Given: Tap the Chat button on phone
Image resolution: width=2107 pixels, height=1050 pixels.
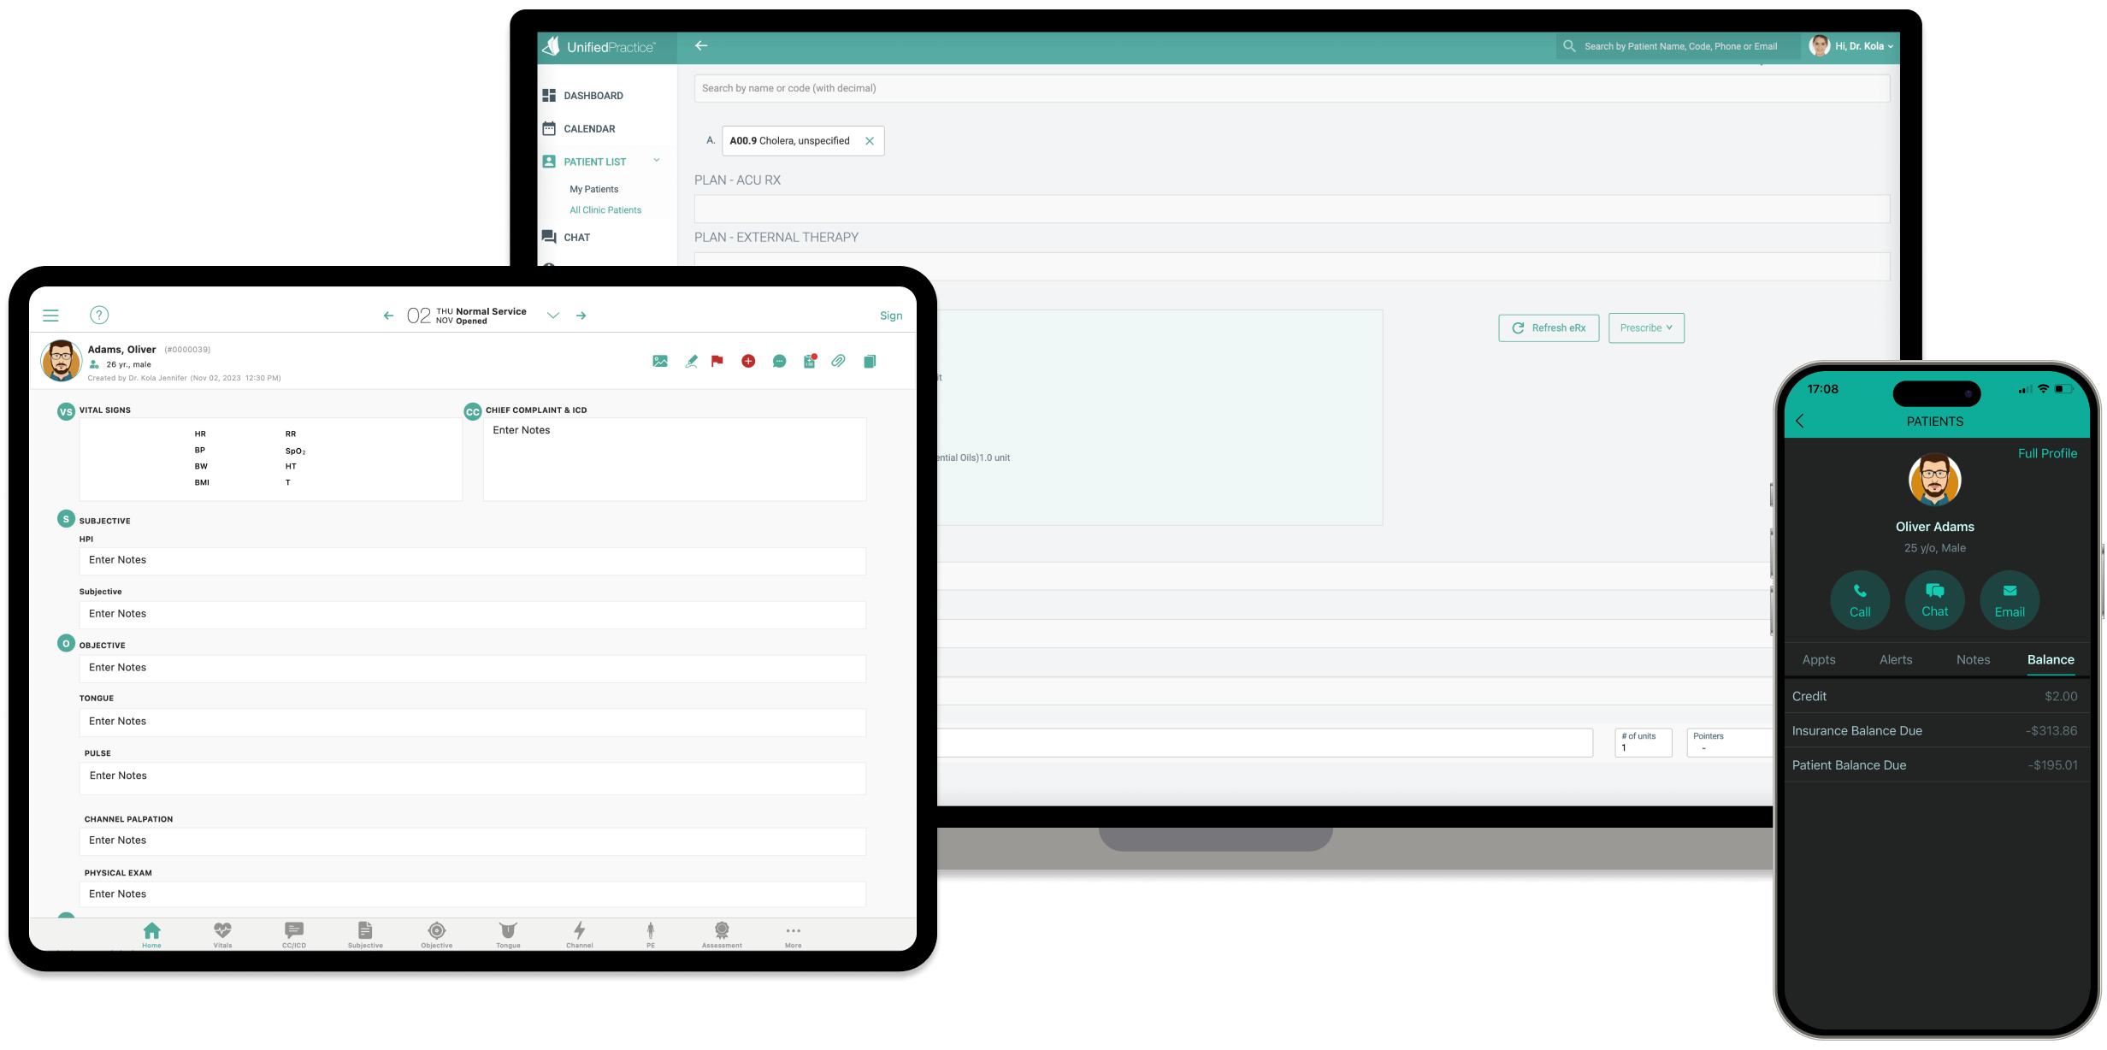Looking at the screenshot, I should [1934, 600].
